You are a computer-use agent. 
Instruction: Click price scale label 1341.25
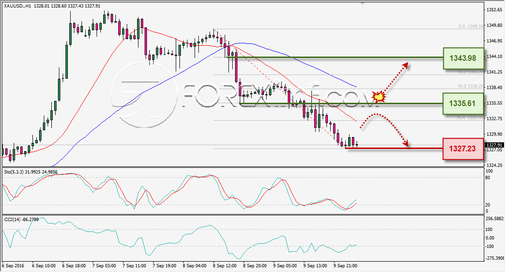tap(494, 72)
